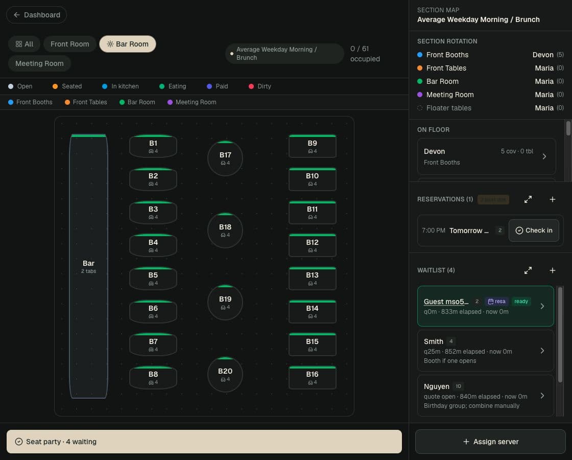The width and height of the screenshot is (572, 460).
Task: Click the ready badge on Guest mso5
Action: click(521, 302)
